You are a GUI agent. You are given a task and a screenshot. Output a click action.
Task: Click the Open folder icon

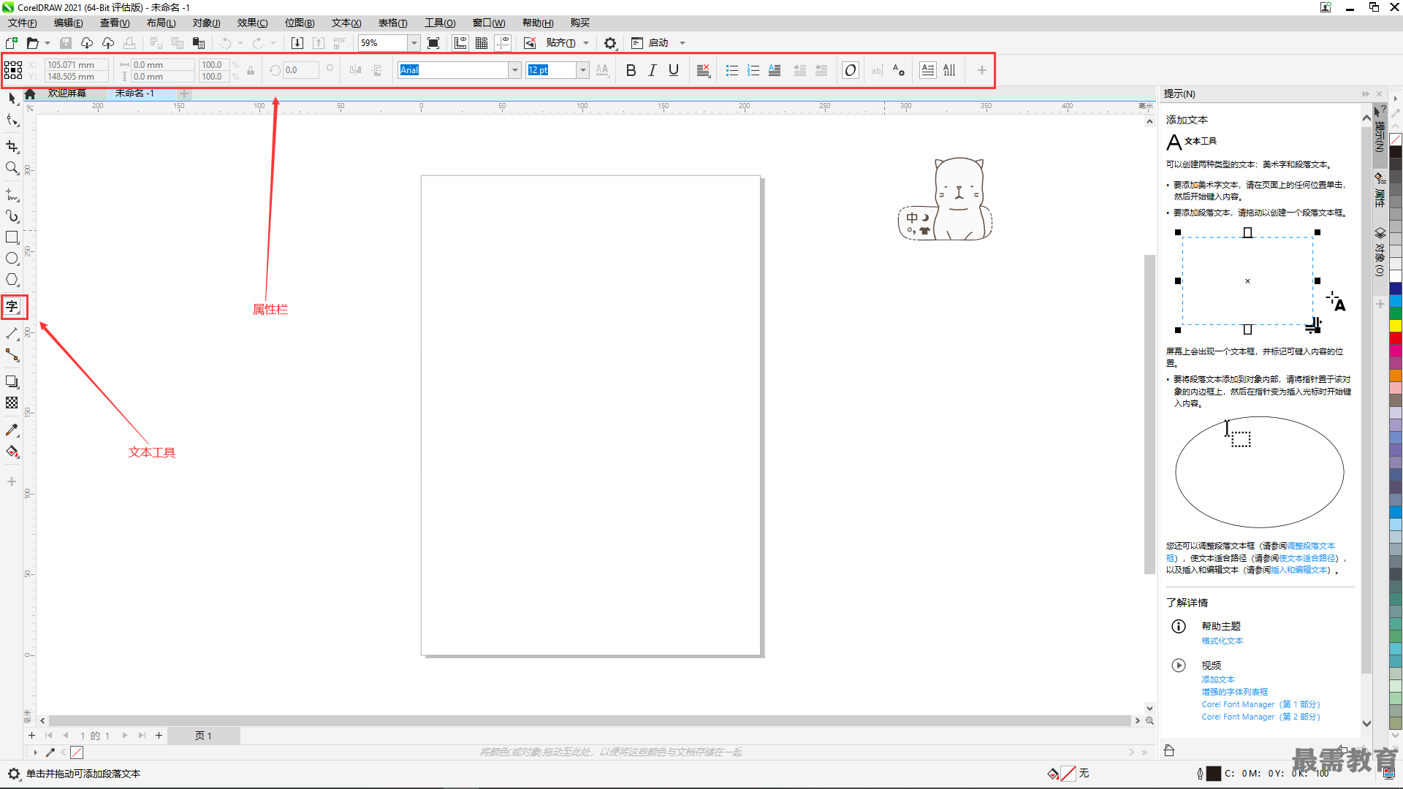32,43
